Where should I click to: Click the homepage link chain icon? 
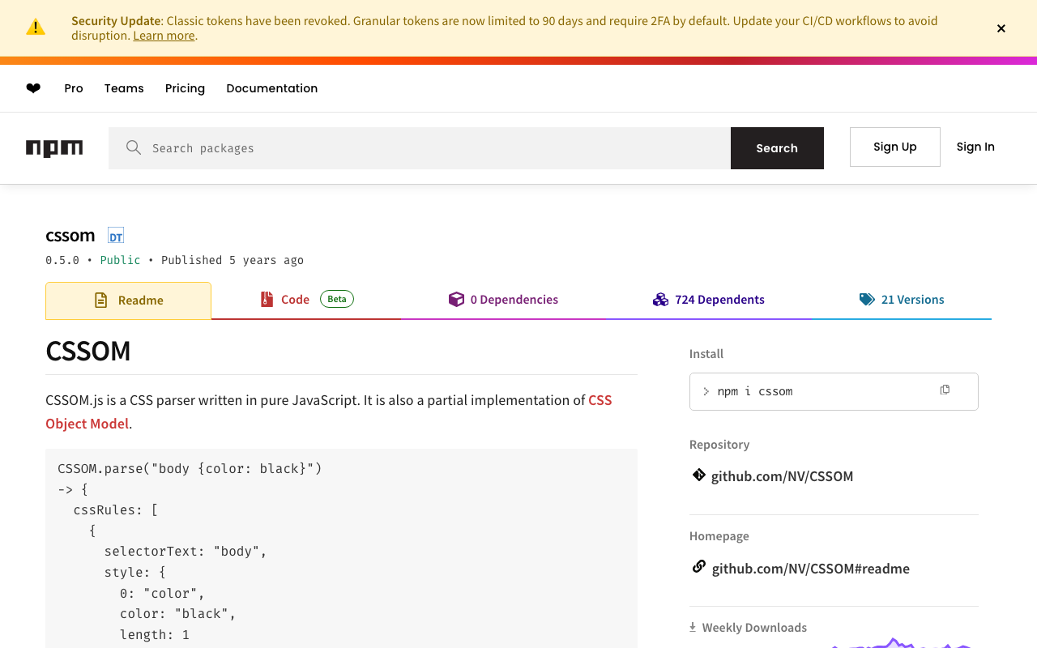coord(698,567)
